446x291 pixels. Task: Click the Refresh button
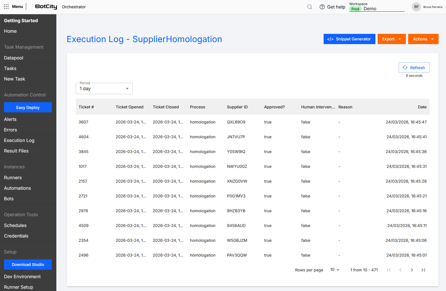pos(414,67)
